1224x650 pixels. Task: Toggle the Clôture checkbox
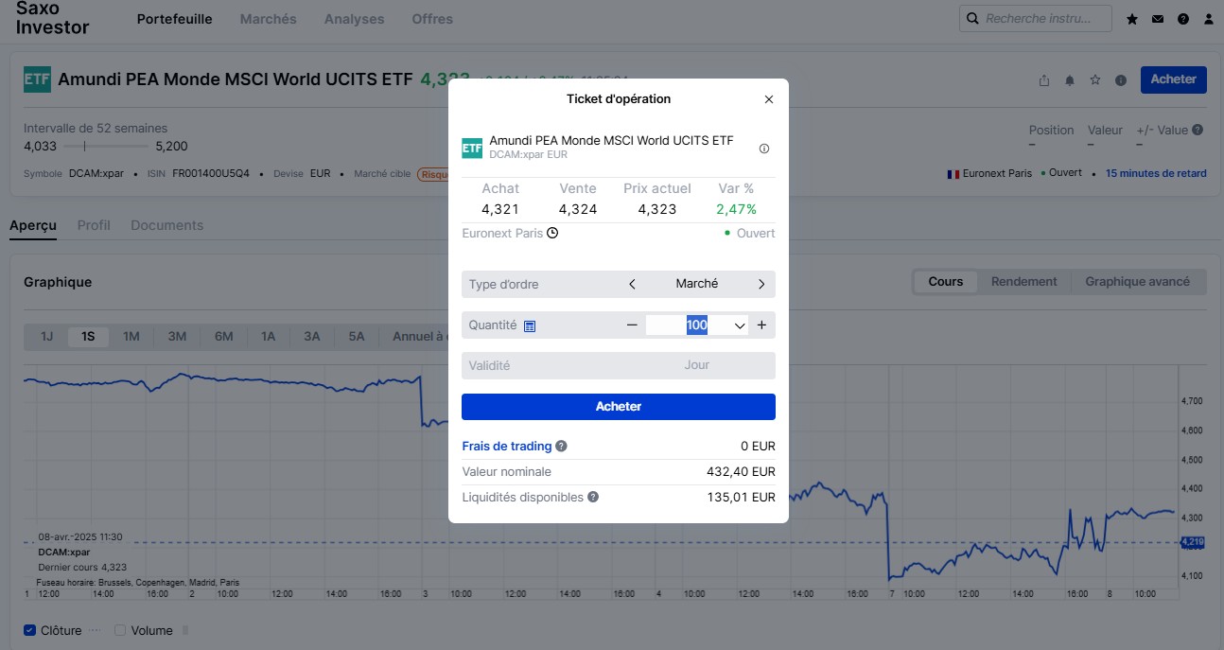tap(29, 630)
